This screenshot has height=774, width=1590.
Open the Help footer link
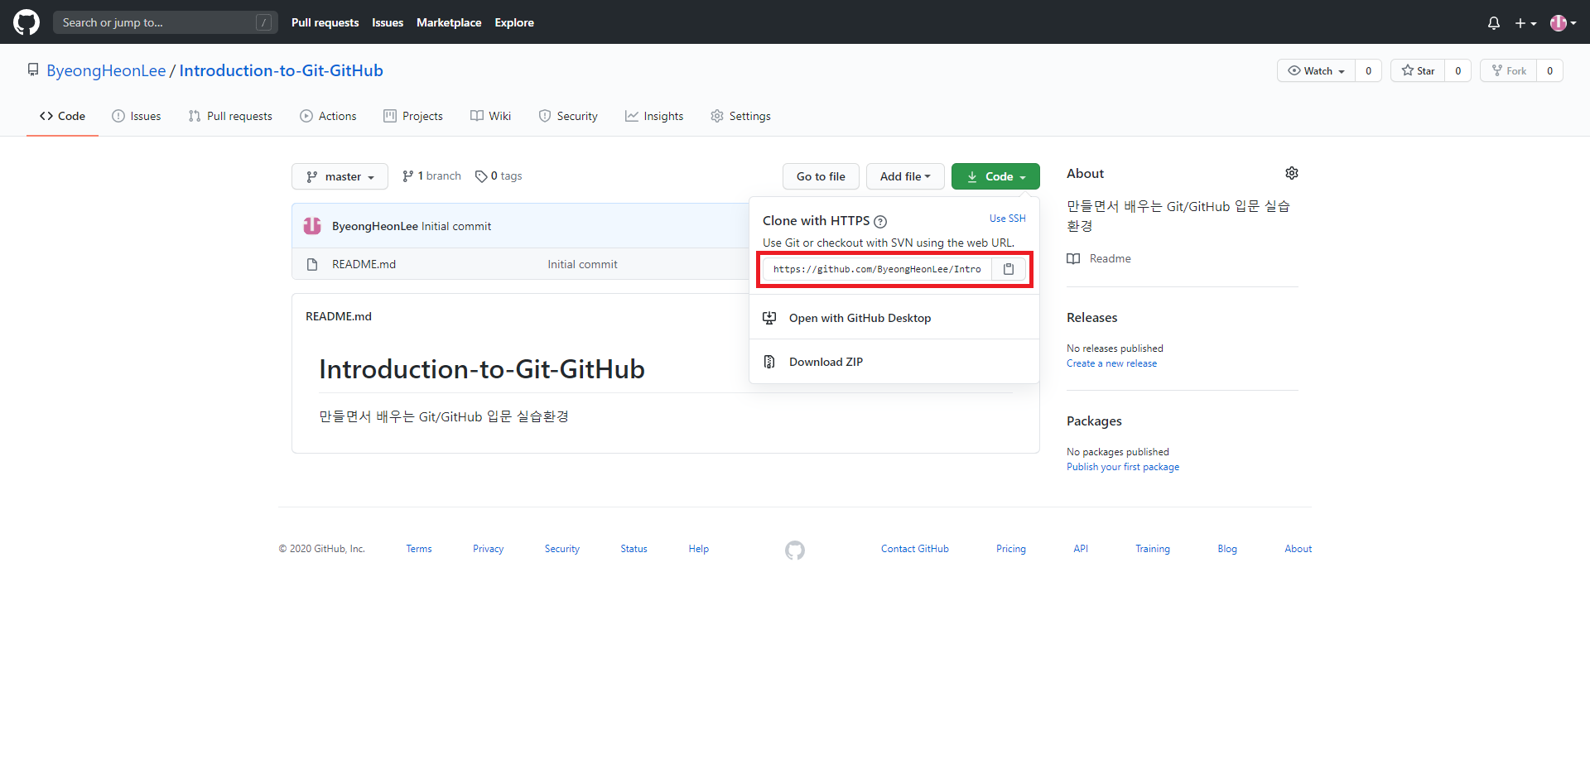click(698, 549)
